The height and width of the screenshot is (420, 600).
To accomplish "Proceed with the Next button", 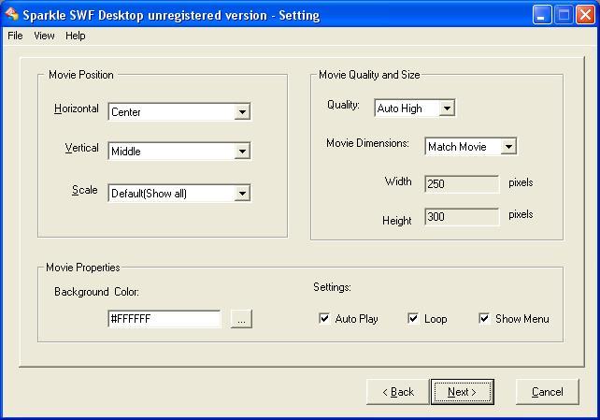I will pos(463,392).
